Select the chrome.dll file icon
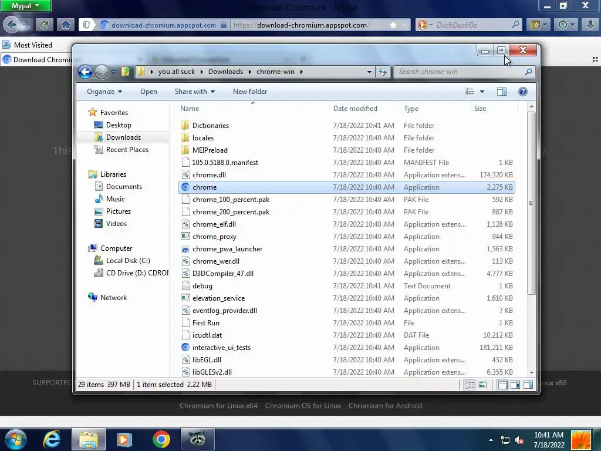This screenshot has width=601, height=451. (x=185, y=175)
